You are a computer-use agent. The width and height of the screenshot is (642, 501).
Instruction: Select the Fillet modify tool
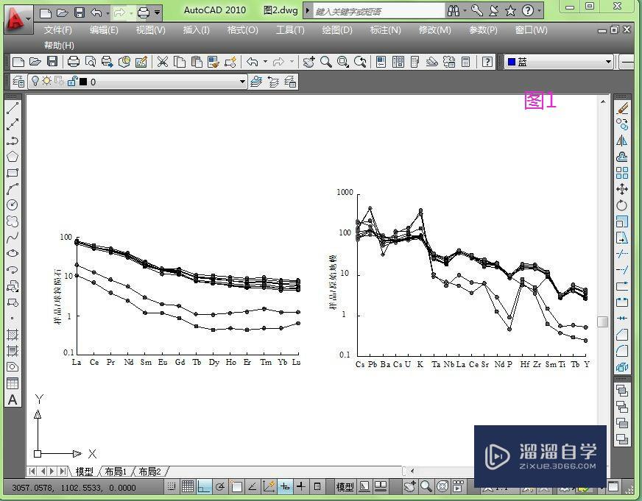[622, 350]
